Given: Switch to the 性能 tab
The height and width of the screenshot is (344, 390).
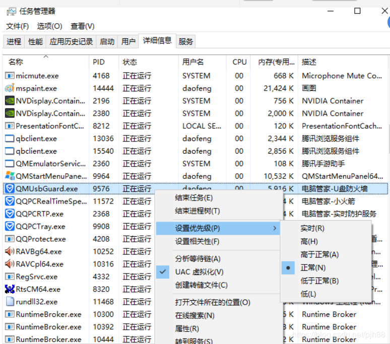Looking at the screenshot, I should tap(35, 41).
